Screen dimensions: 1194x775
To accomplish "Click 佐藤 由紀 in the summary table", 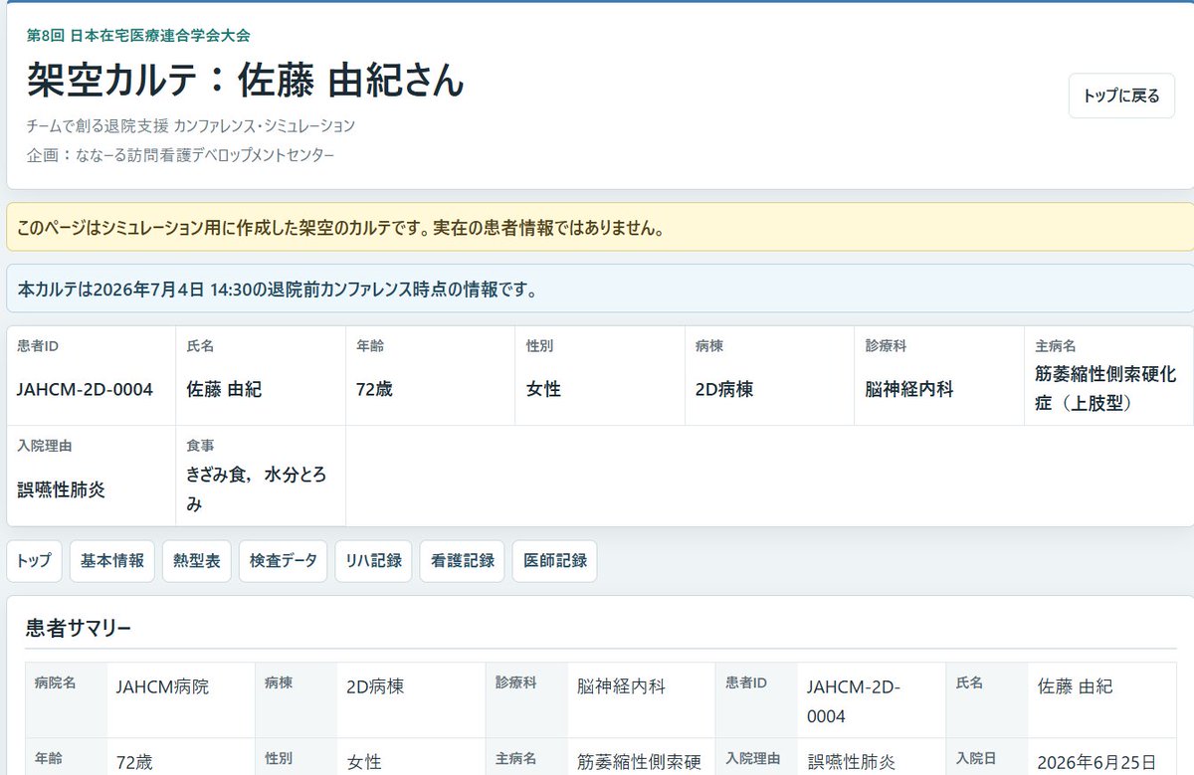I will [1075, 686].
